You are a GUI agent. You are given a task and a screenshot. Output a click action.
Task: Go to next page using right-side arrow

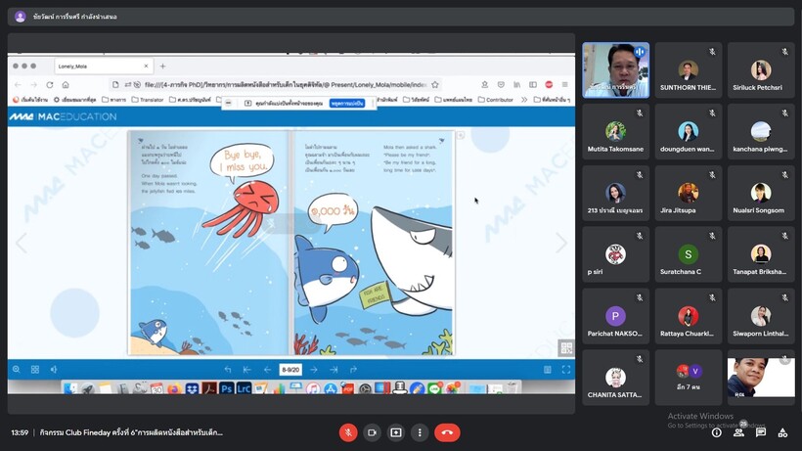click(560, 243)
